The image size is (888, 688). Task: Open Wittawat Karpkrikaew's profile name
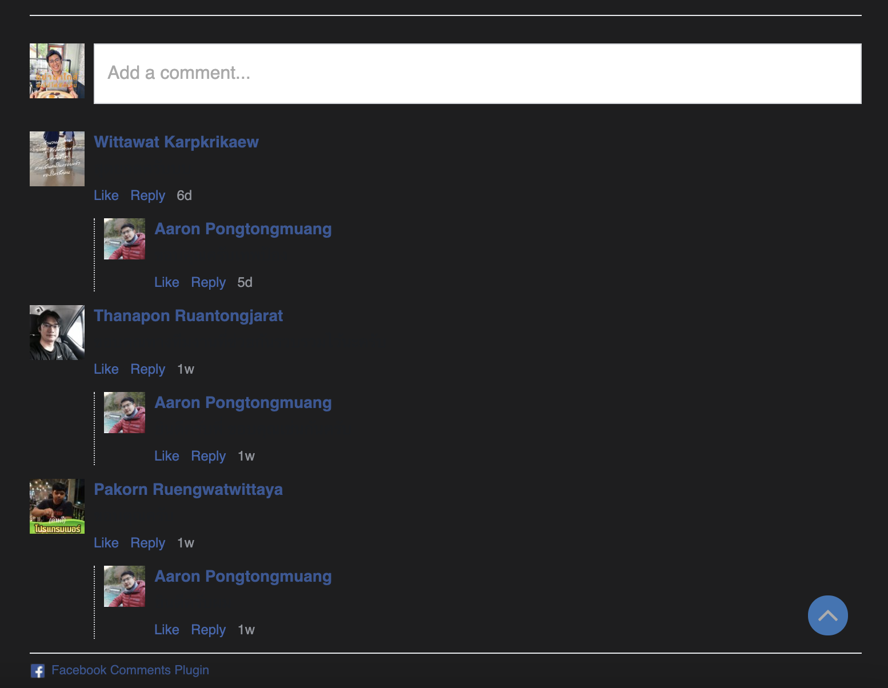(x=176, y=142)
